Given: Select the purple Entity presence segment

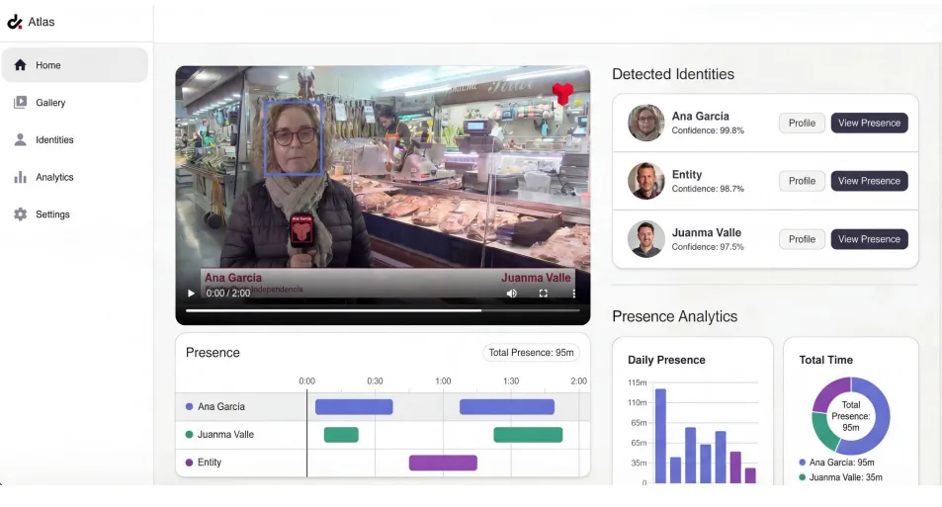Looking at the screenshot, I should [x=443, y=463].
